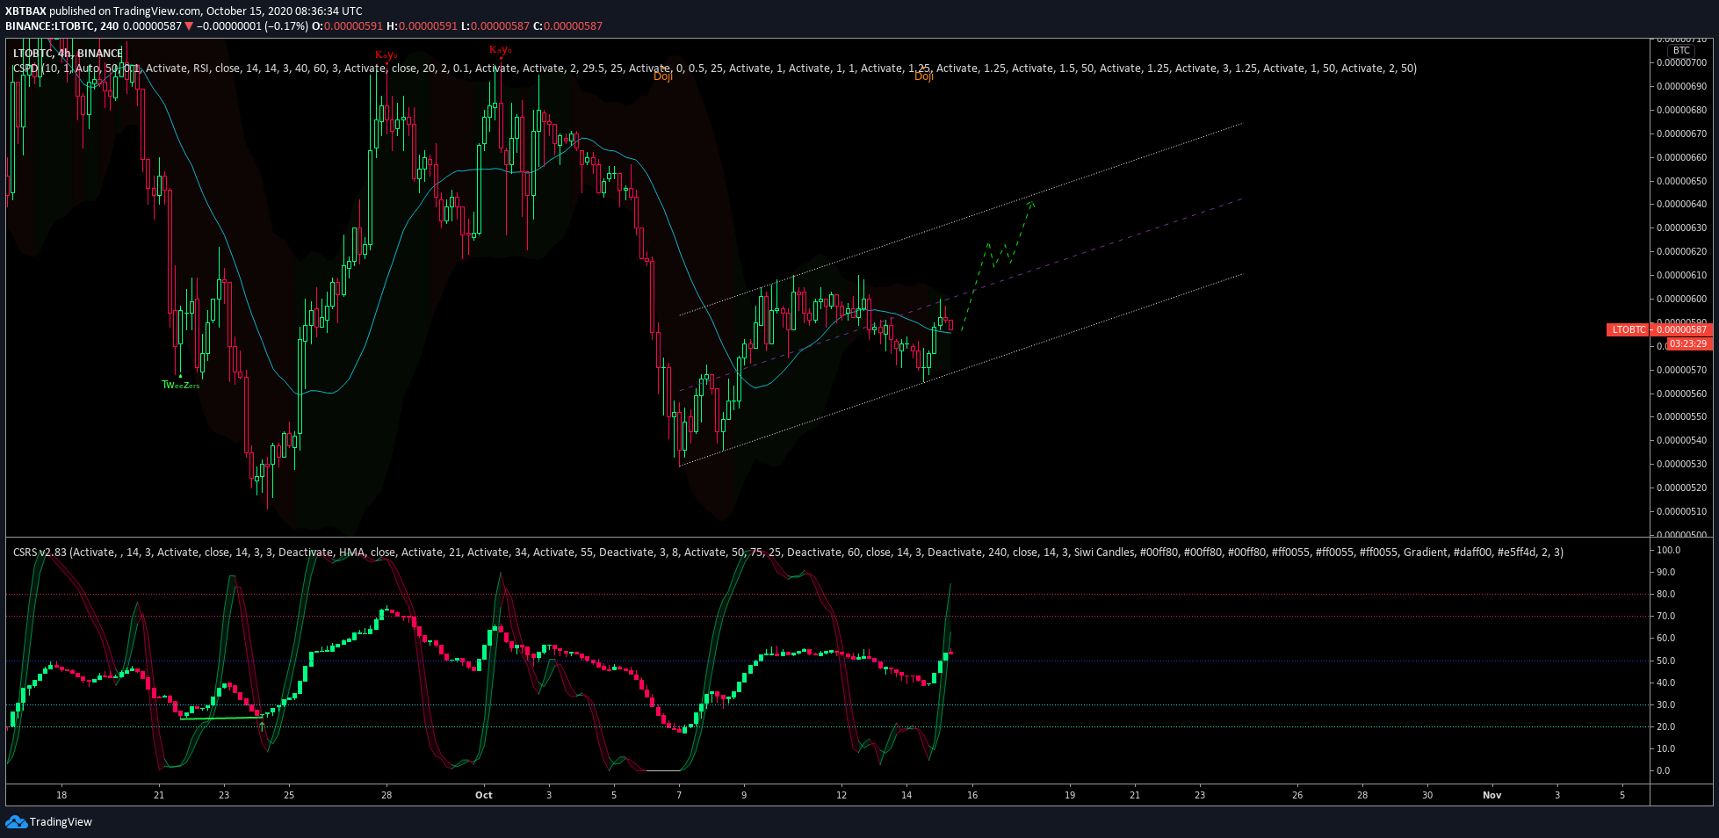Click date 18 on the time axis

(x=61, y=796)
